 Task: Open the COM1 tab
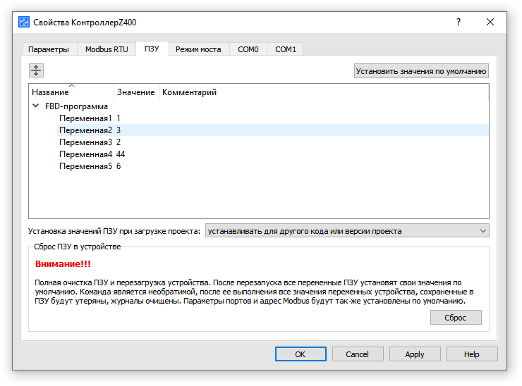click(286, 49)
